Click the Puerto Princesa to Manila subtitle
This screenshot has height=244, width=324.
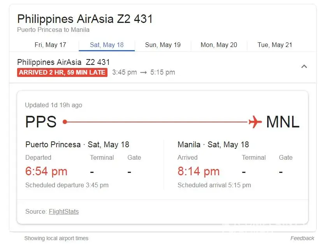[x=53, y=30]
